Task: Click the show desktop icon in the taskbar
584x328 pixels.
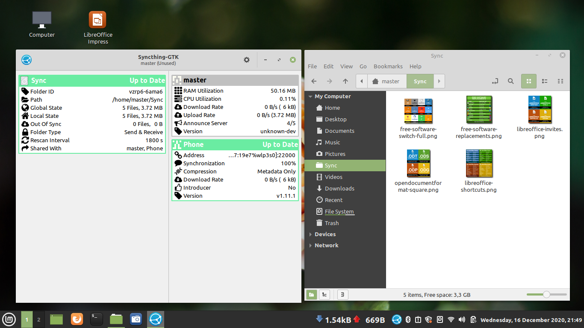Action: coord(56,319)
